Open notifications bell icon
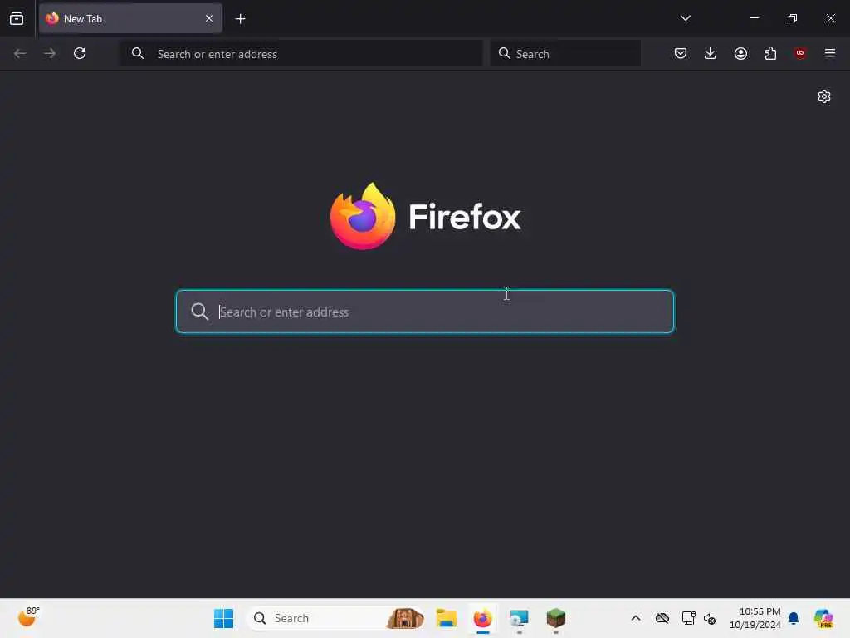The image size is (850, 638). [x=794, y=618]
